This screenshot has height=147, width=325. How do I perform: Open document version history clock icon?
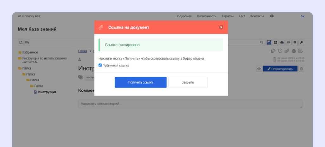(x=280, y=51)
